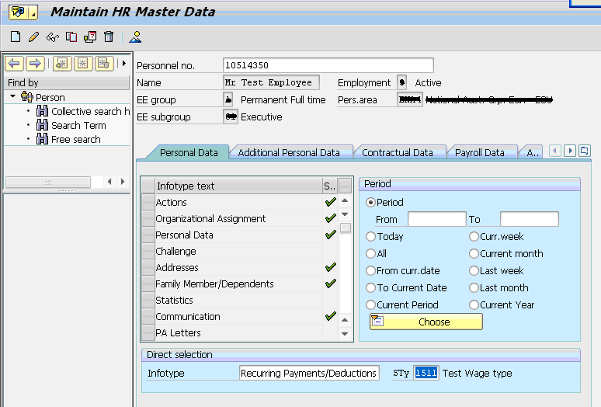Choose the Last week radio option

click(474, 270)
